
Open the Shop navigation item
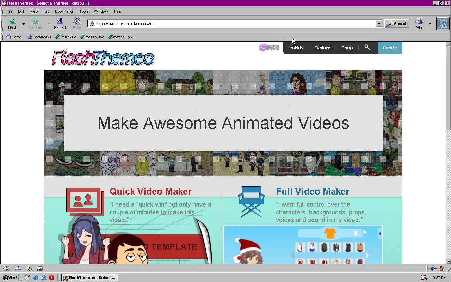(x=347, y=48)
